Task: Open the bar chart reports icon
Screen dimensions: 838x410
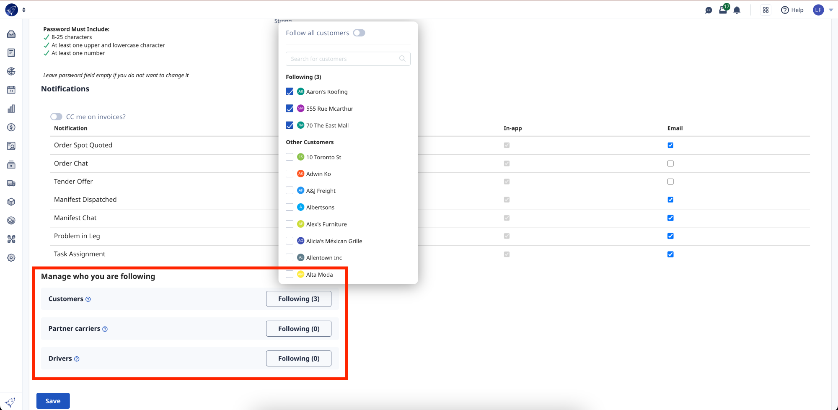Action: [11, 109]
